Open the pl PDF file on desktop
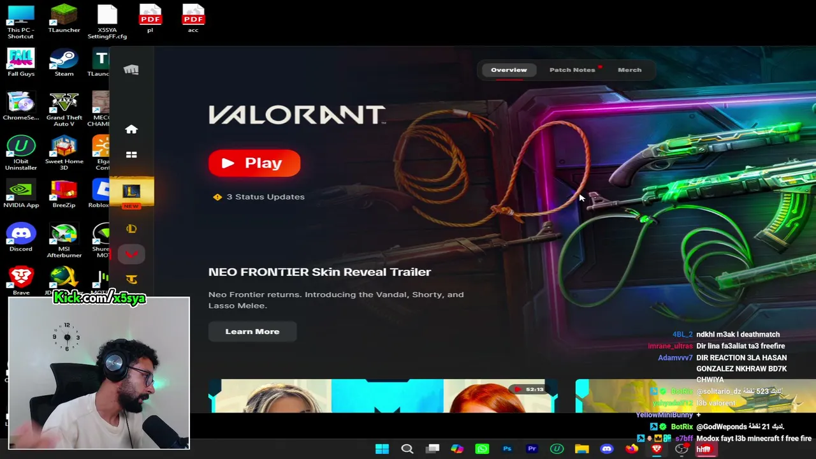Viewport: 816px width, 459px height. click(150, 18)
